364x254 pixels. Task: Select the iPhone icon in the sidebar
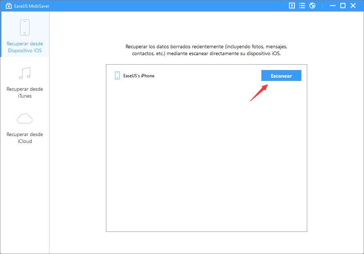point(25,28)
